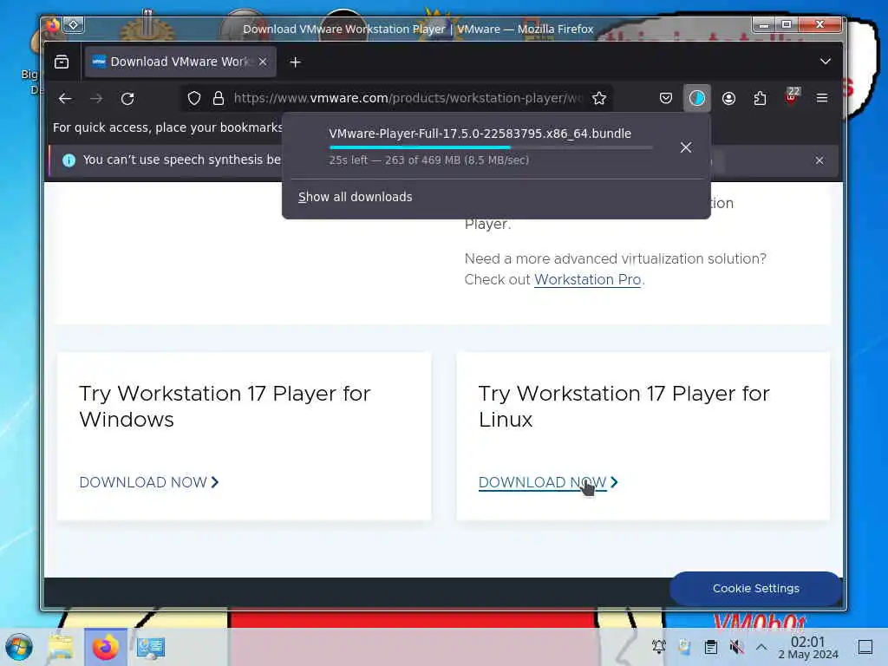Click Try Workstation 17 Player for Linux heading
Viewport: 888px width, 666px height.
click(x=624, y=406)
